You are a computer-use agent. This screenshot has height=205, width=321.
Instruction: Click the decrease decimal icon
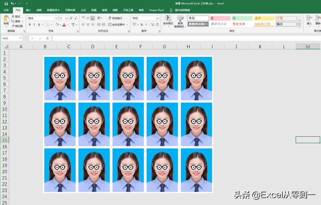click(x=157, y=25)
